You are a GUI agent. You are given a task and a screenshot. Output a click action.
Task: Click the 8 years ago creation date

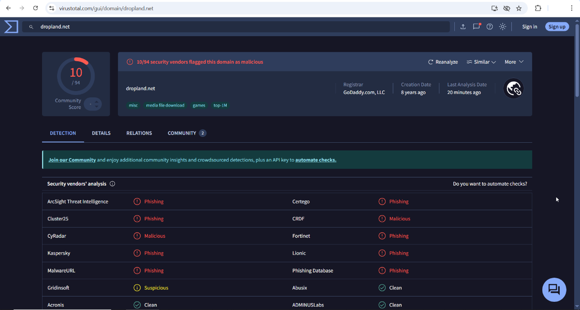pyautogui.click(x=413, y=93)
